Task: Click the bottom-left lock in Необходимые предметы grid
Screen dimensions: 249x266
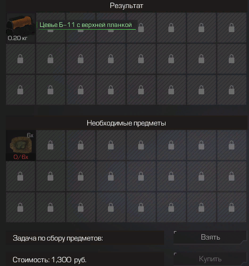Action: point(20,208)
